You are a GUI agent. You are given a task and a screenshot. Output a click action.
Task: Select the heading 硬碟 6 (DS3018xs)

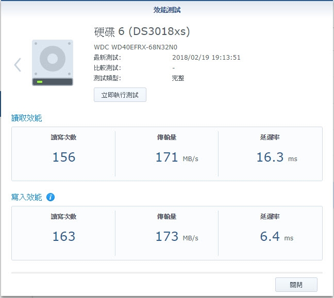[x=142, y=31]
